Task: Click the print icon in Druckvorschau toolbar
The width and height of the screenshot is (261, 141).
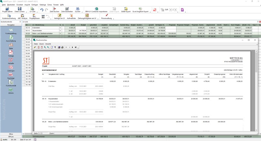Action: 62,47
